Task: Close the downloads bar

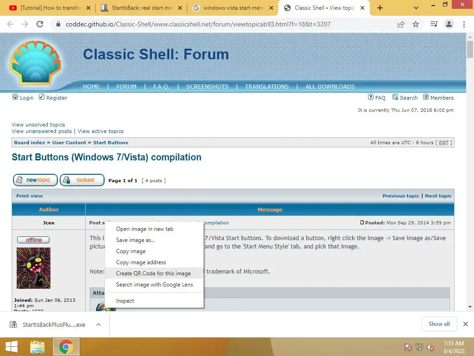Action: [466, 324]
